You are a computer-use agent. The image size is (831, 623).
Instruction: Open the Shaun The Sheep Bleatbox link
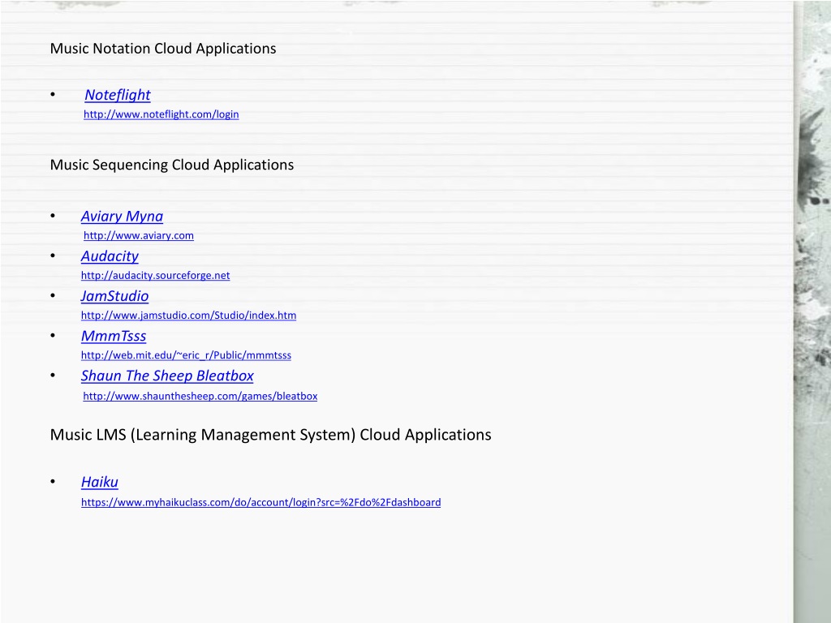(x=167, y=376)
